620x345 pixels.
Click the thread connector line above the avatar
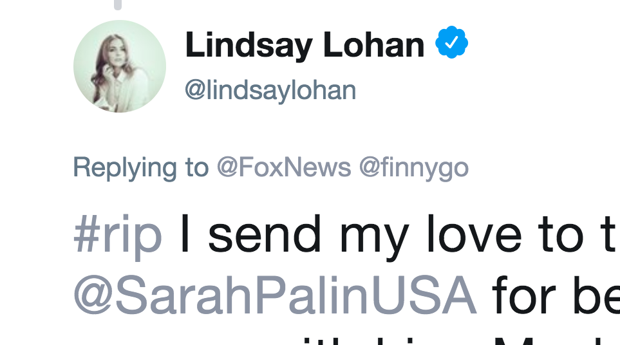(x=118, y=5)
